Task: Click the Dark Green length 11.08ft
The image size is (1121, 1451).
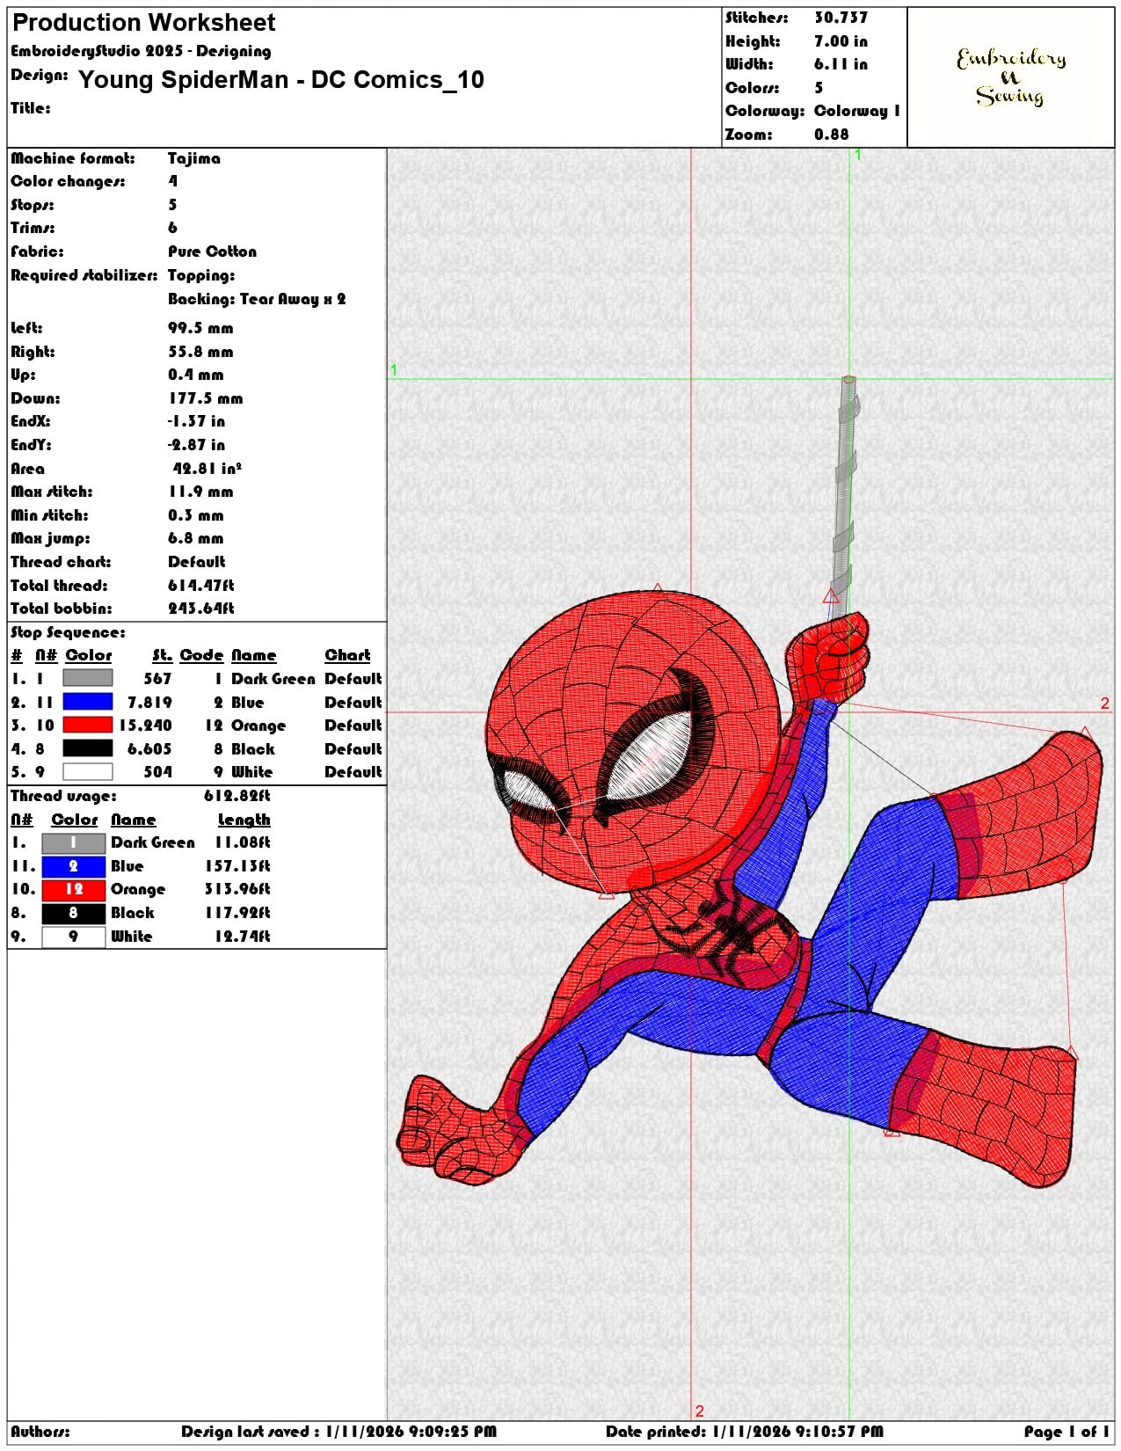Action: tap(242, 842)
